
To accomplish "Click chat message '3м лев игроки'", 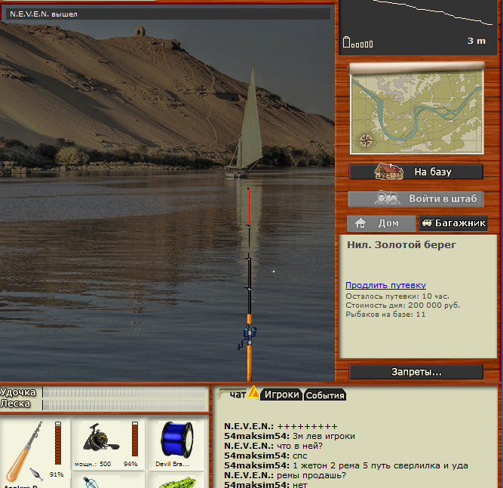I will (x=324, y=437).
